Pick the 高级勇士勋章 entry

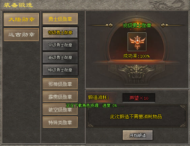60,58
